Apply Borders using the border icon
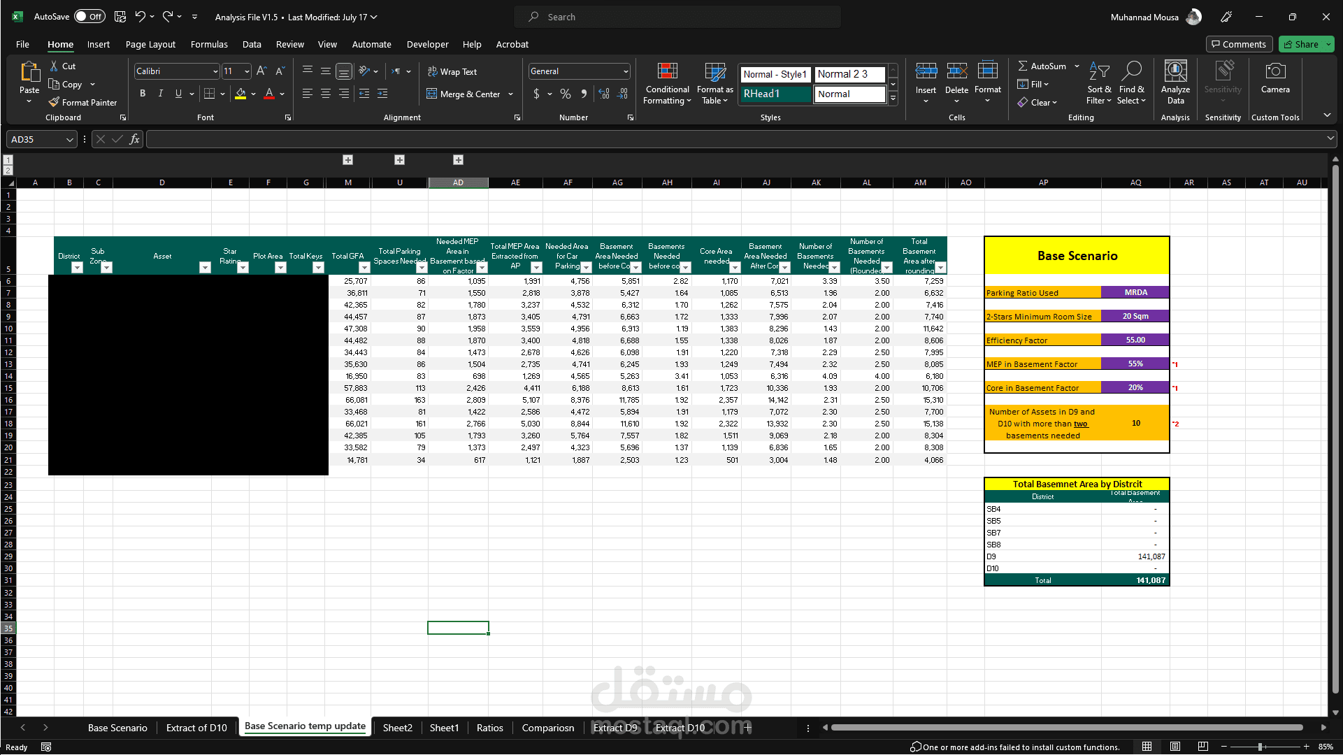The height and width of the screenshot is (755, 1343). pyautogui.click(x=209, y=94)
